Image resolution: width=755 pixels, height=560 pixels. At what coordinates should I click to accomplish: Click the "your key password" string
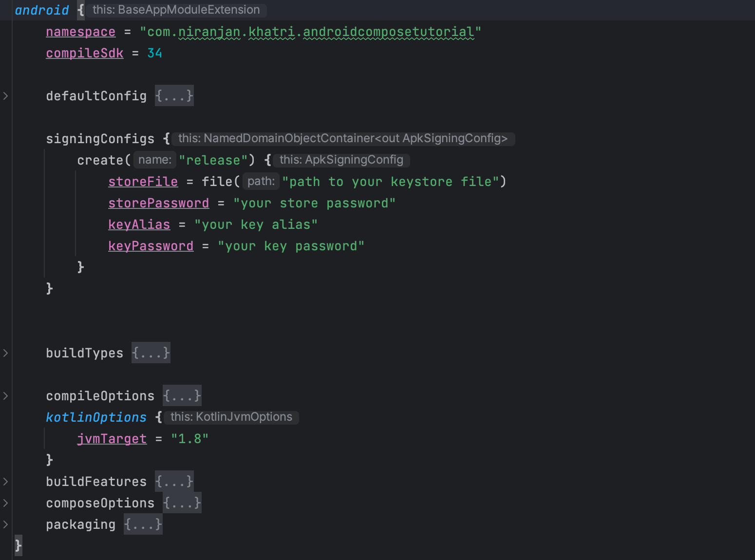pyautogui.click(x=291, y=246)
